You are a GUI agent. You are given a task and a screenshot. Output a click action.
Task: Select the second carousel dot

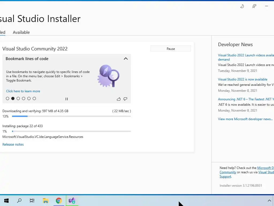[x=13, y=98]
